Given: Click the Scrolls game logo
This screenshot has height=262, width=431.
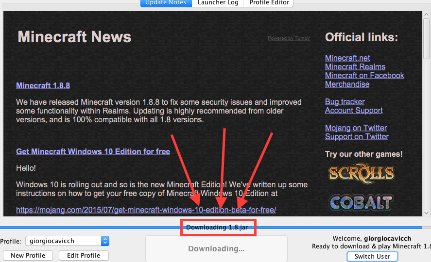Looking at the screenshot, I should pyautogui.click(x=362, y=173).
